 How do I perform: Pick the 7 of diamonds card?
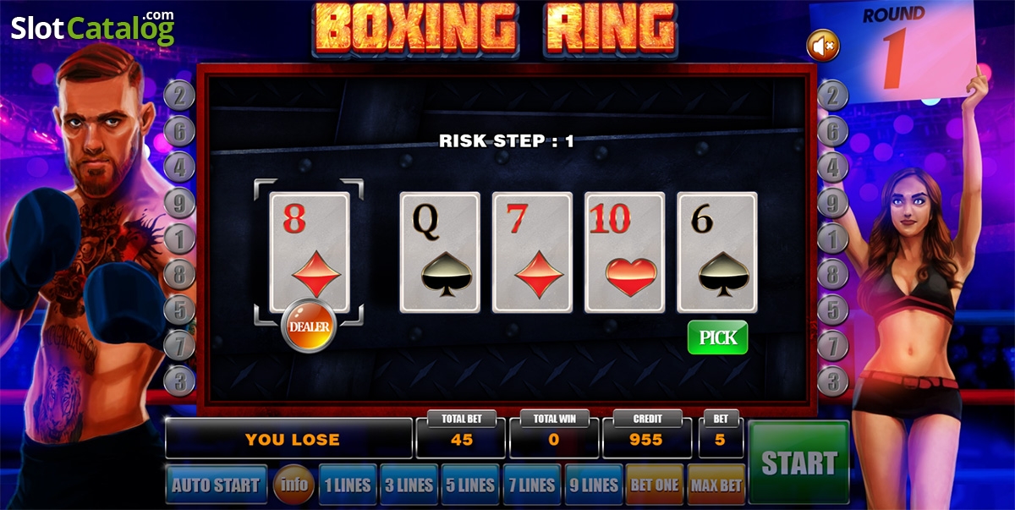click(532, 253)
